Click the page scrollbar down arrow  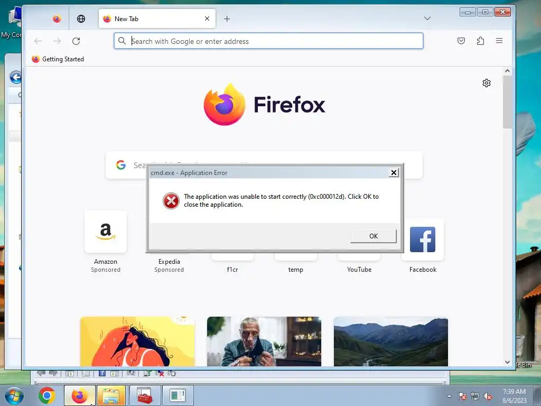coord(507,362)
